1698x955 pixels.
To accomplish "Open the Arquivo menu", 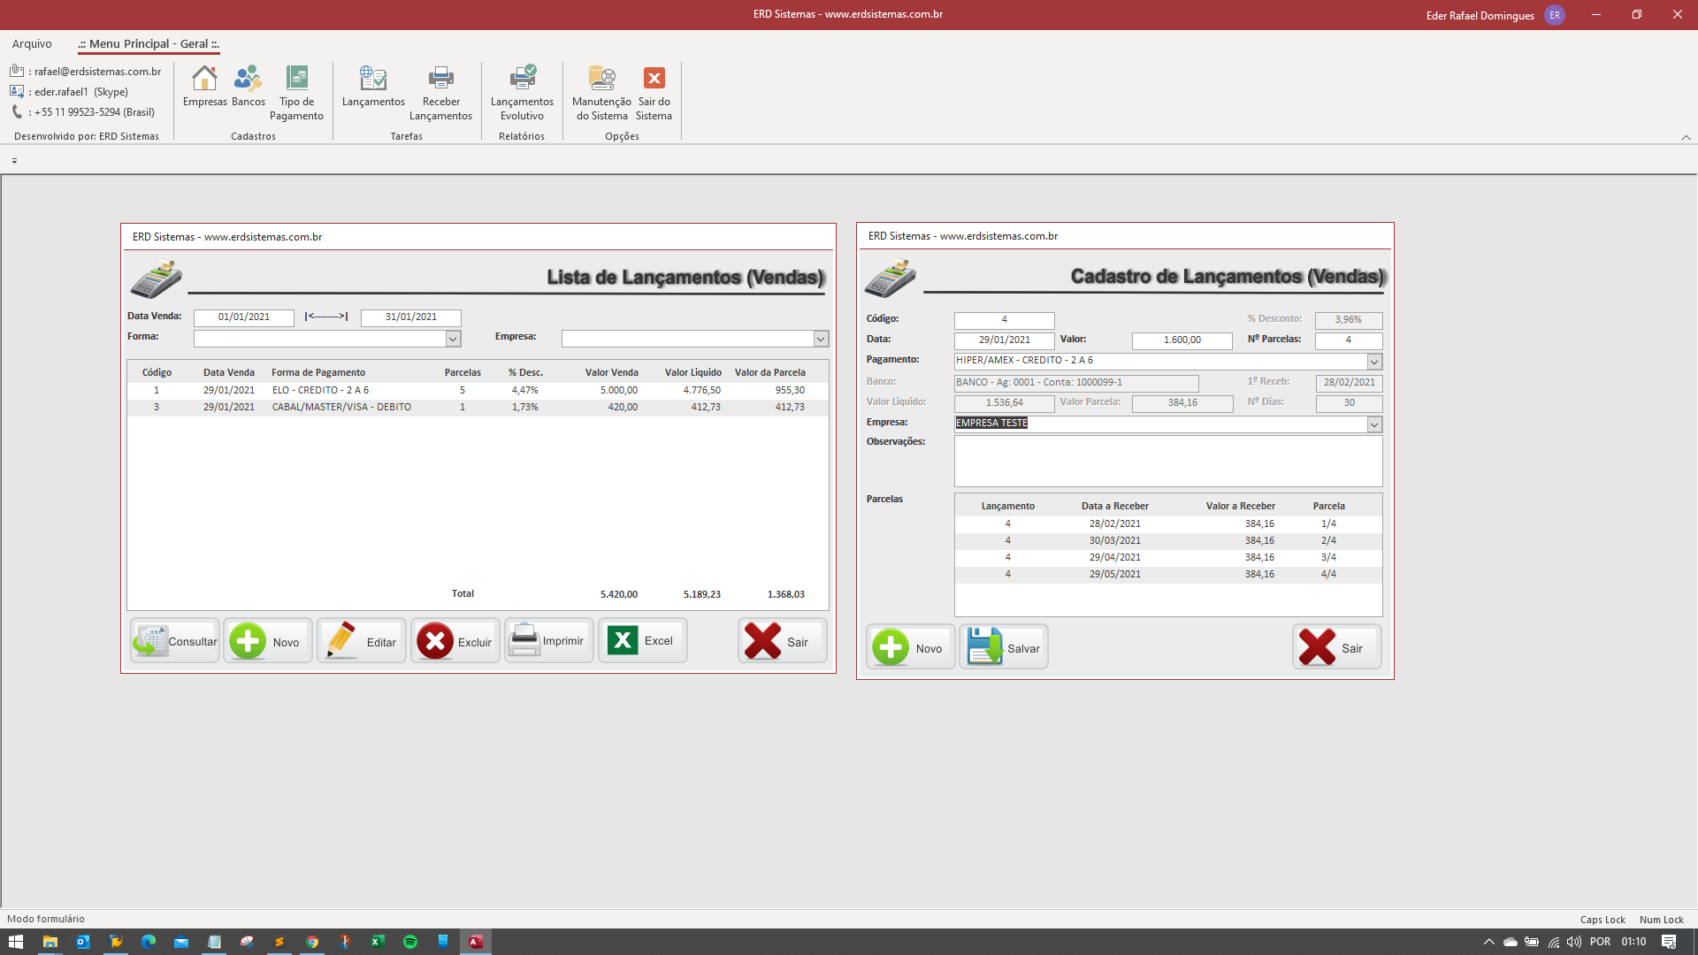I will tap(32, 43).
